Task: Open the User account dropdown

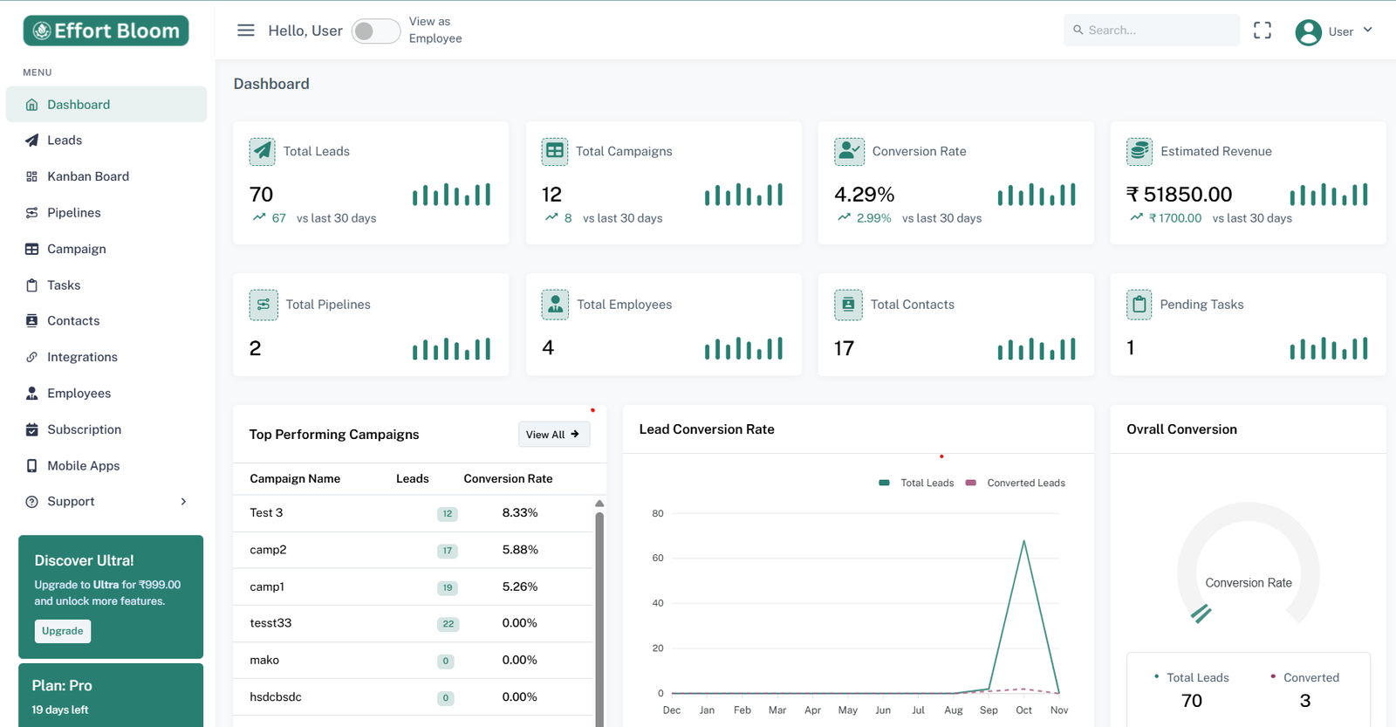Action: tap(1334, 31)
